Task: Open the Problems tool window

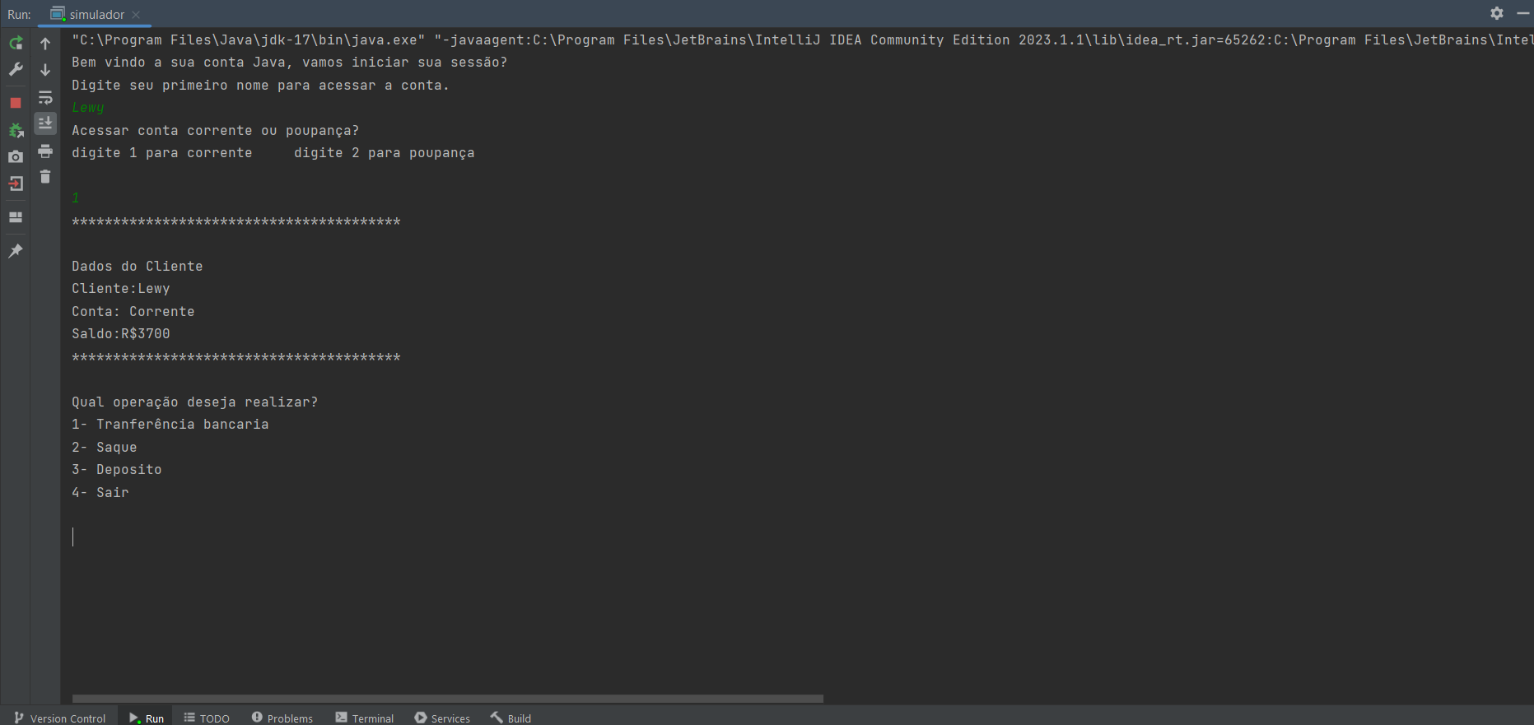Action: point(282,718)
